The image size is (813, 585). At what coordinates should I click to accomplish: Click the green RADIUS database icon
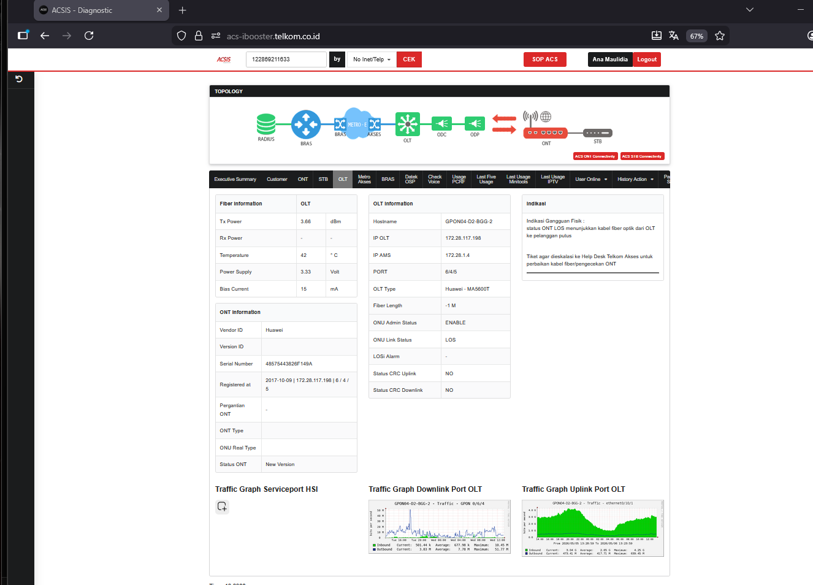(x=266, y=124)
